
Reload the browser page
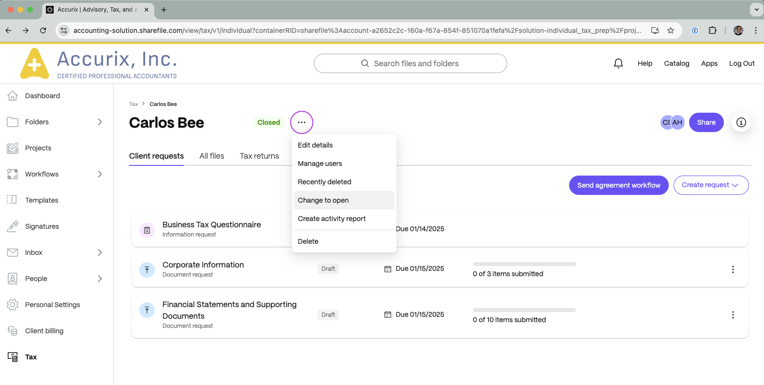[x=43, y=30]
